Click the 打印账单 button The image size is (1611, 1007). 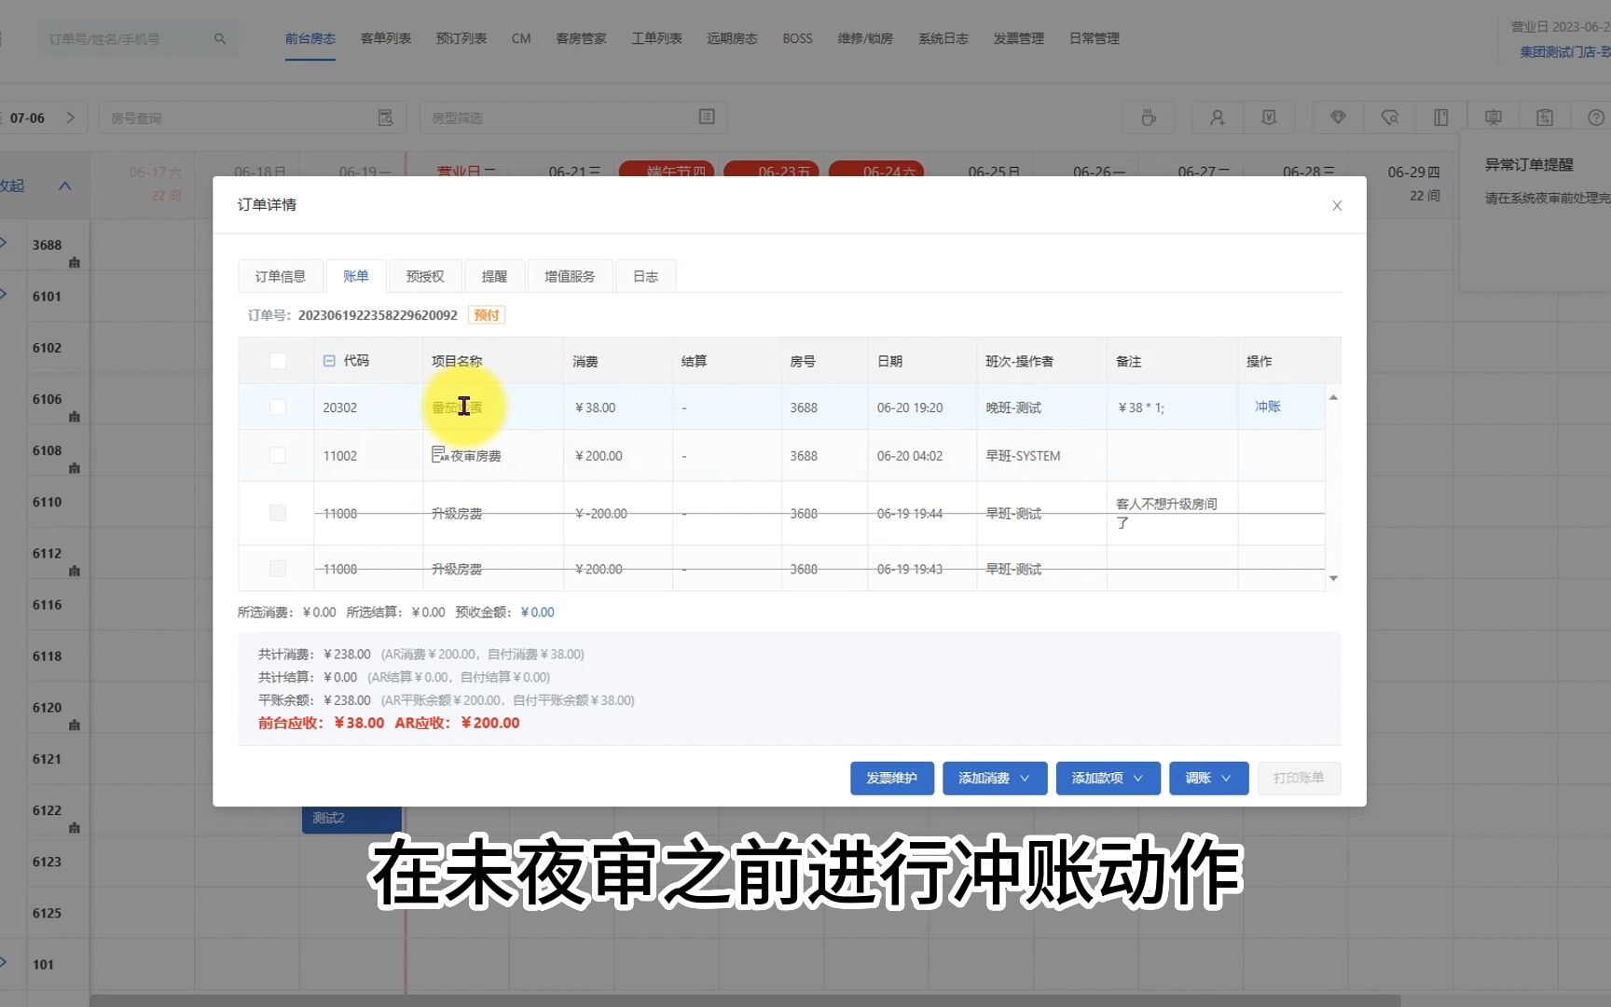[x=1299, y=778]
